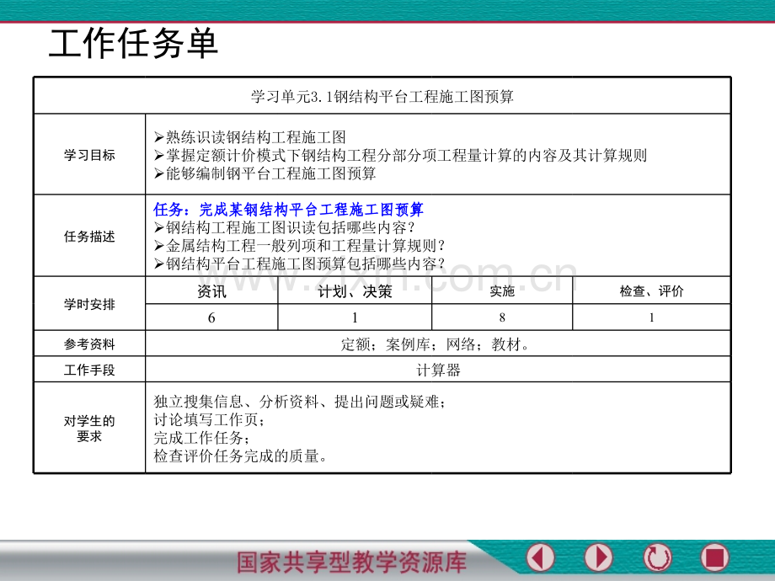Click the 计算器 cell in 工作手段 row

click(x=438, y=370)
